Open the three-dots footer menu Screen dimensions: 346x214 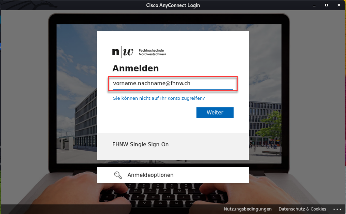tap(337, 209)
